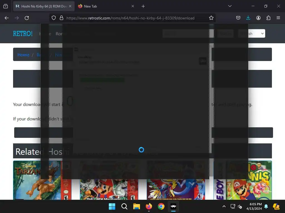Reload the current page

coord(27,18)
